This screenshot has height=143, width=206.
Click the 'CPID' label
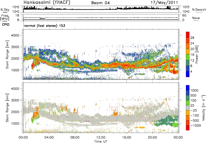pyautogui.click(x=6, y=25)
